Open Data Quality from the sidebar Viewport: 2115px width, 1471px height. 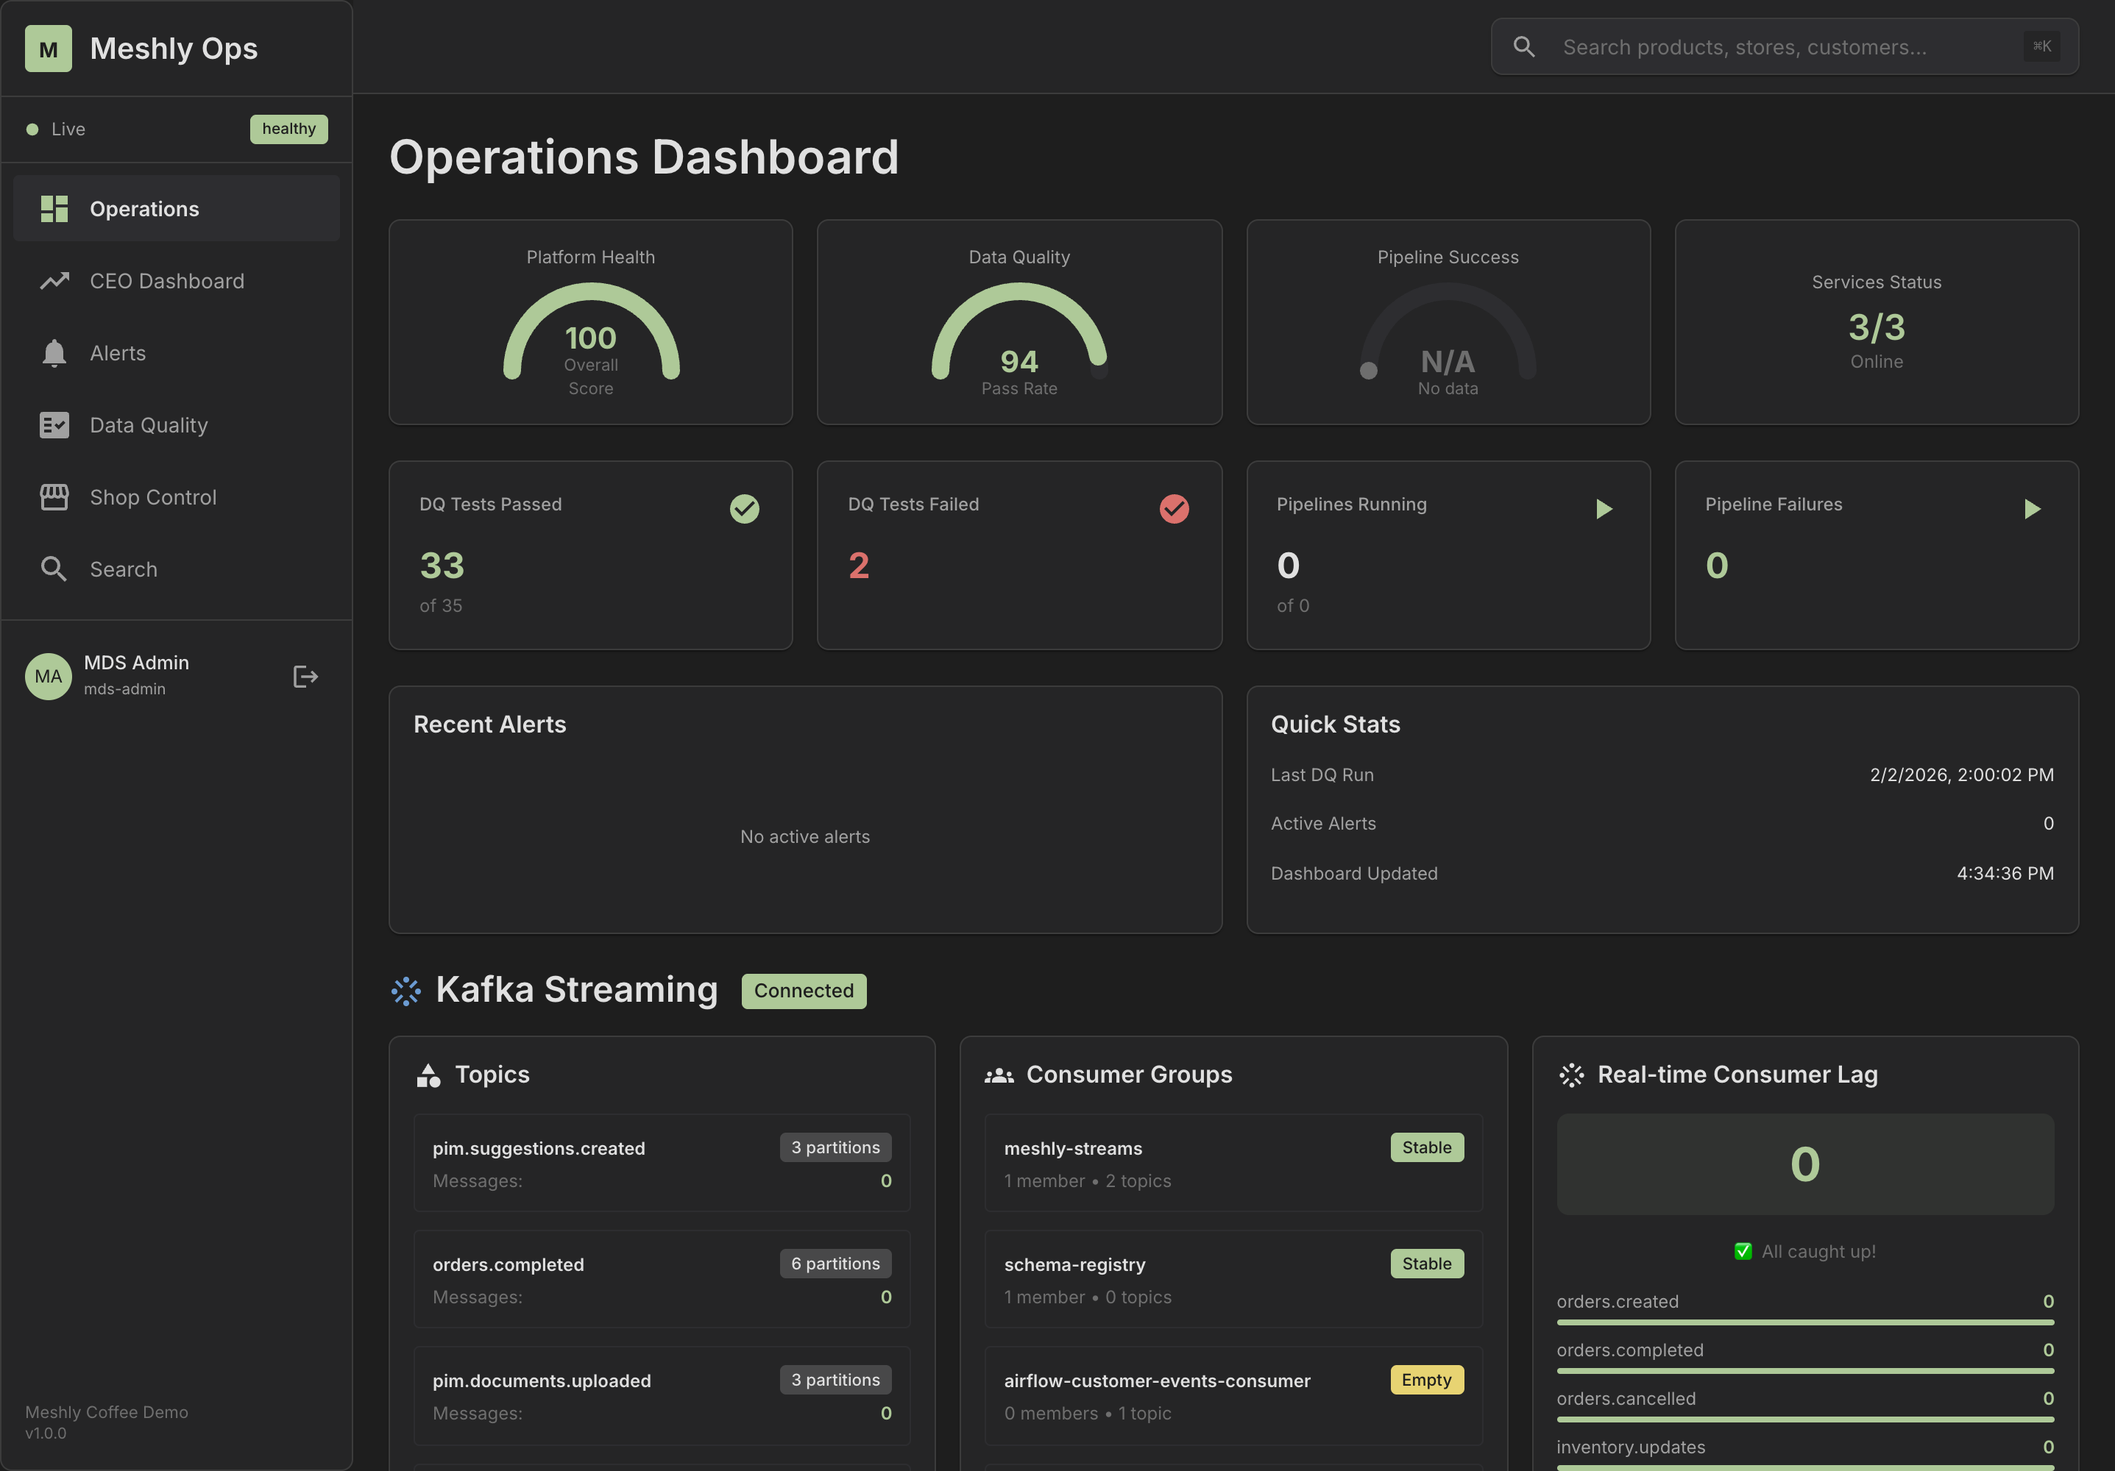[149, 424]
